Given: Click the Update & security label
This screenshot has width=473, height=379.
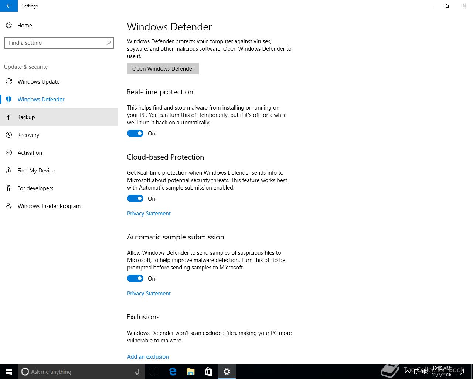Looking at the screenshot, I should 26,67.
